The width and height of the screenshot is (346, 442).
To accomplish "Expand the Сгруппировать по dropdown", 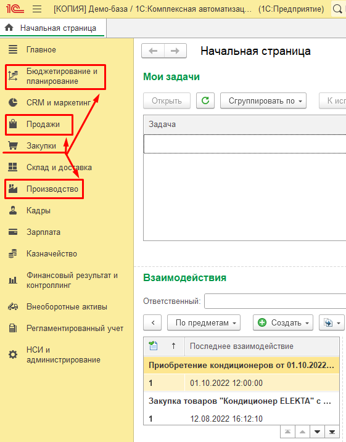I will 263,100.
